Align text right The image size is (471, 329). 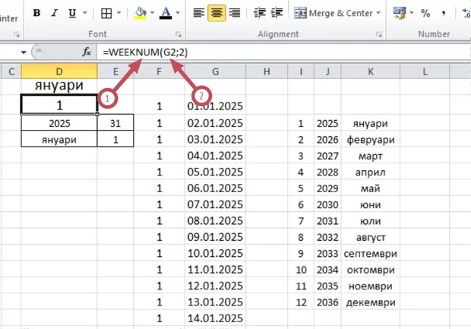[235, 13]
